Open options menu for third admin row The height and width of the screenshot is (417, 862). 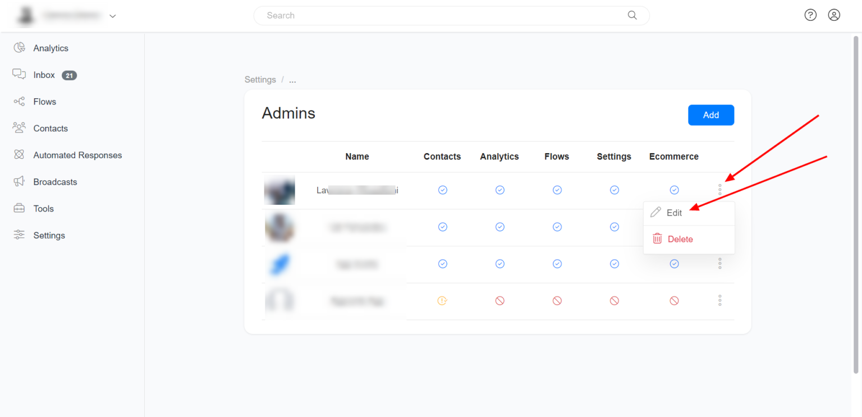[719, 264]
